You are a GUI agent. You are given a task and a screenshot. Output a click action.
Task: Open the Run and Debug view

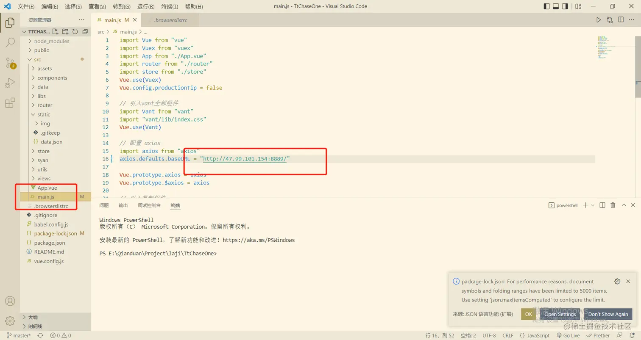coord(10,83)
